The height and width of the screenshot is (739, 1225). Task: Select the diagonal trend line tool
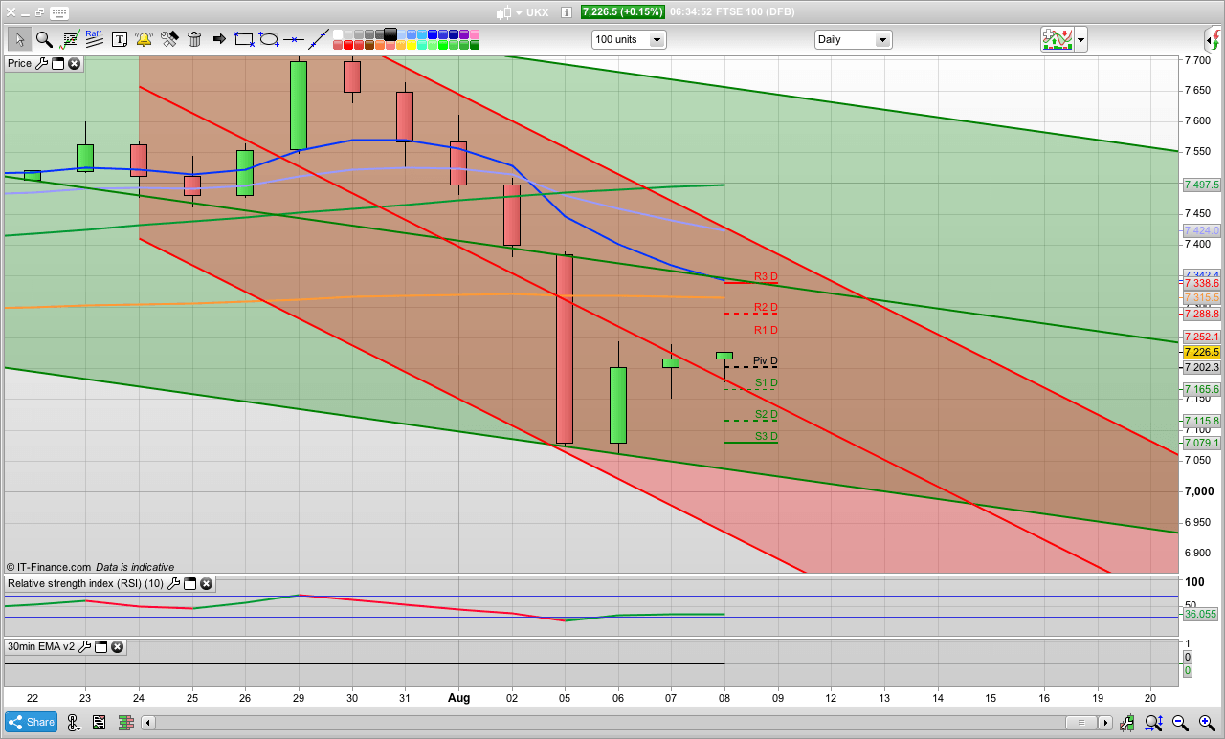coord(319,39)
